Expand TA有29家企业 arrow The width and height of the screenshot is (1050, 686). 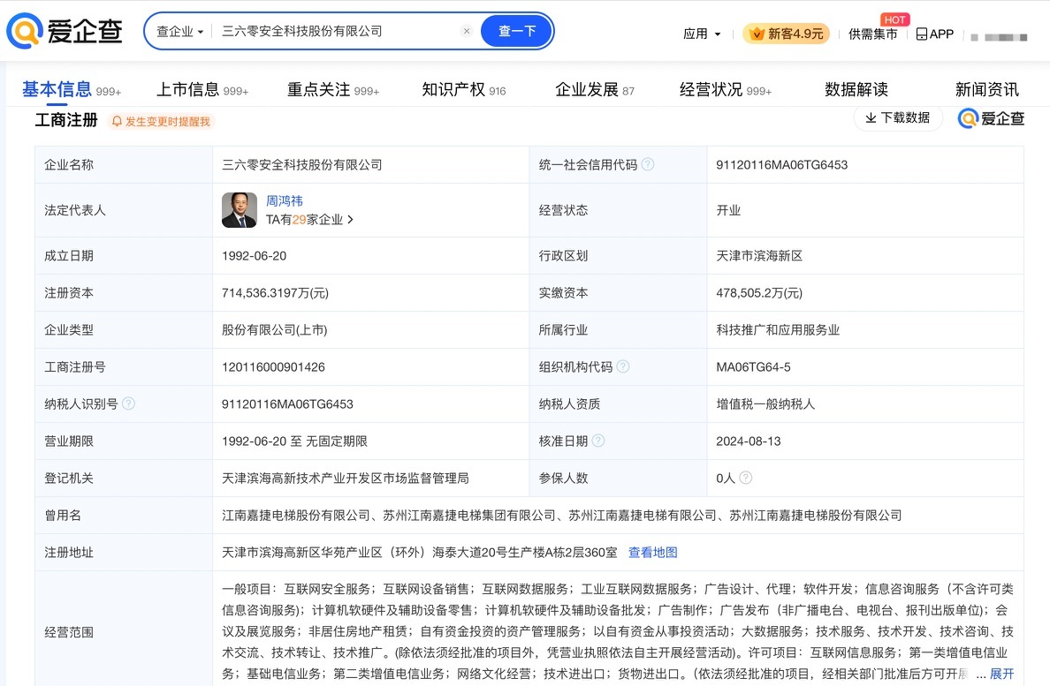tap(351, 220)
